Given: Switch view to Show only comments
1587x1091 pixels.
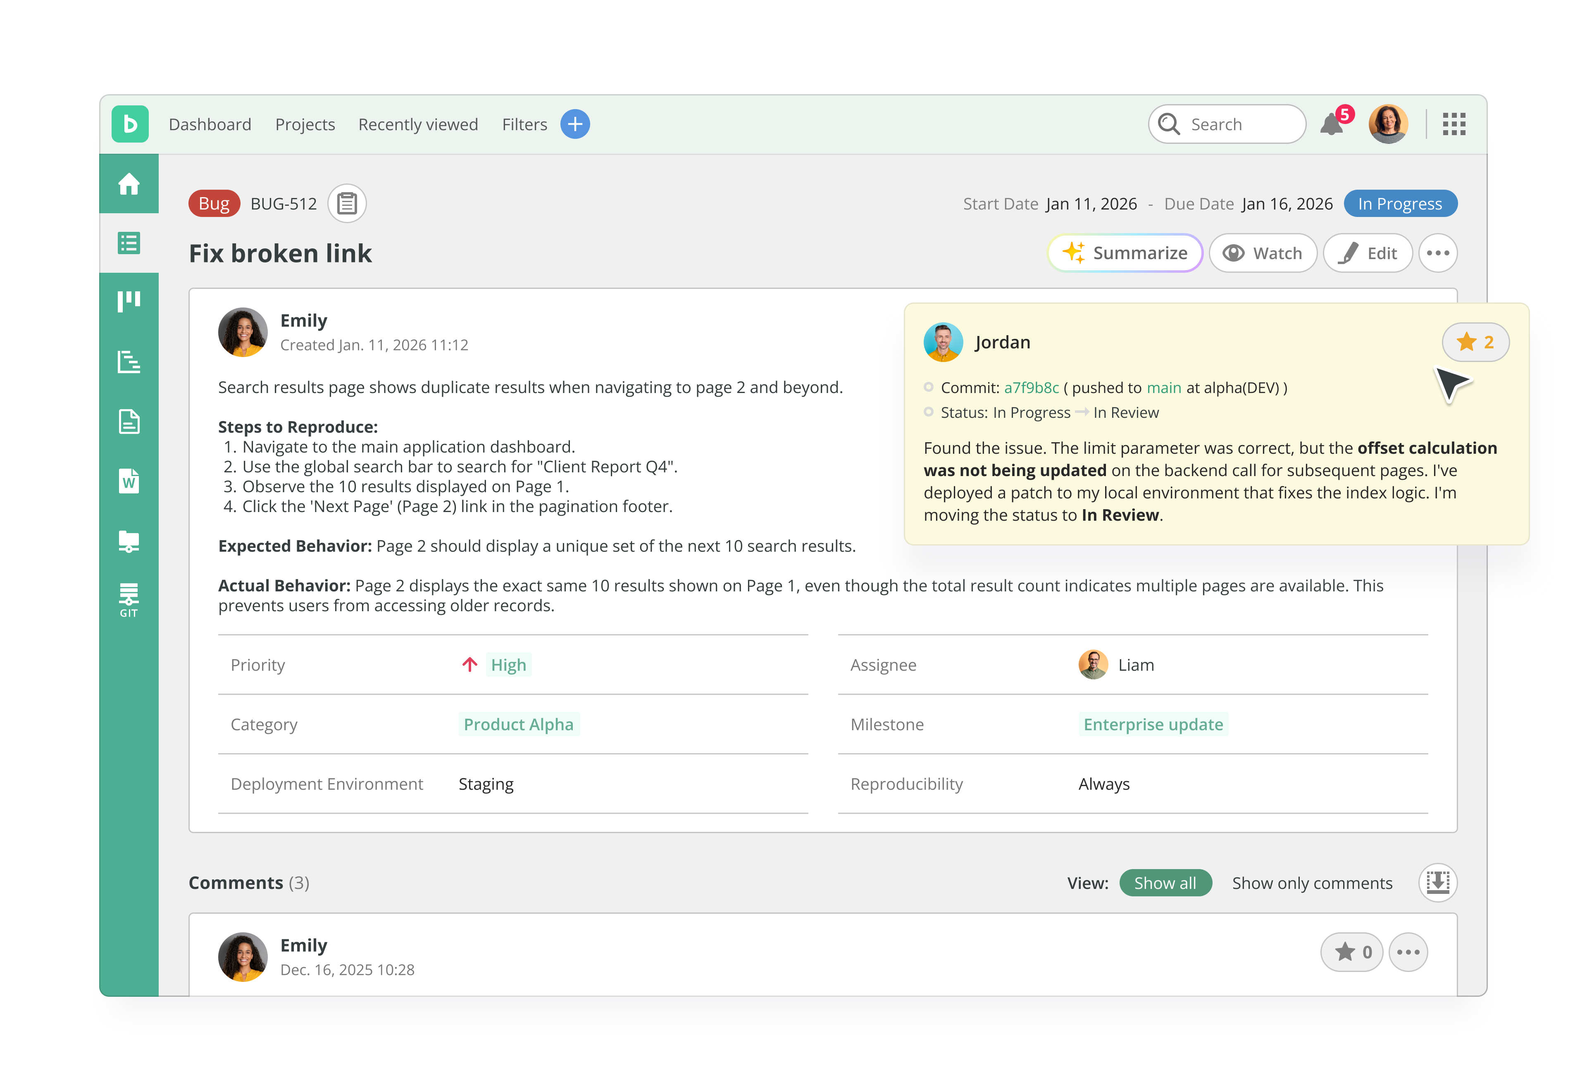Looking at the screenshot, I should point(1312,883).
